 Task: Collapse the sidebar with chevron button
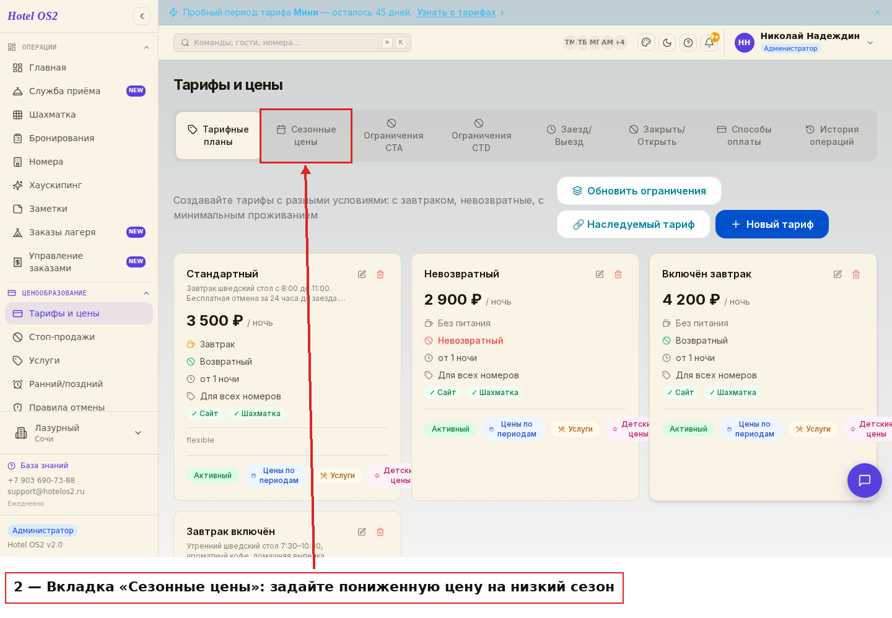(142, 16)
